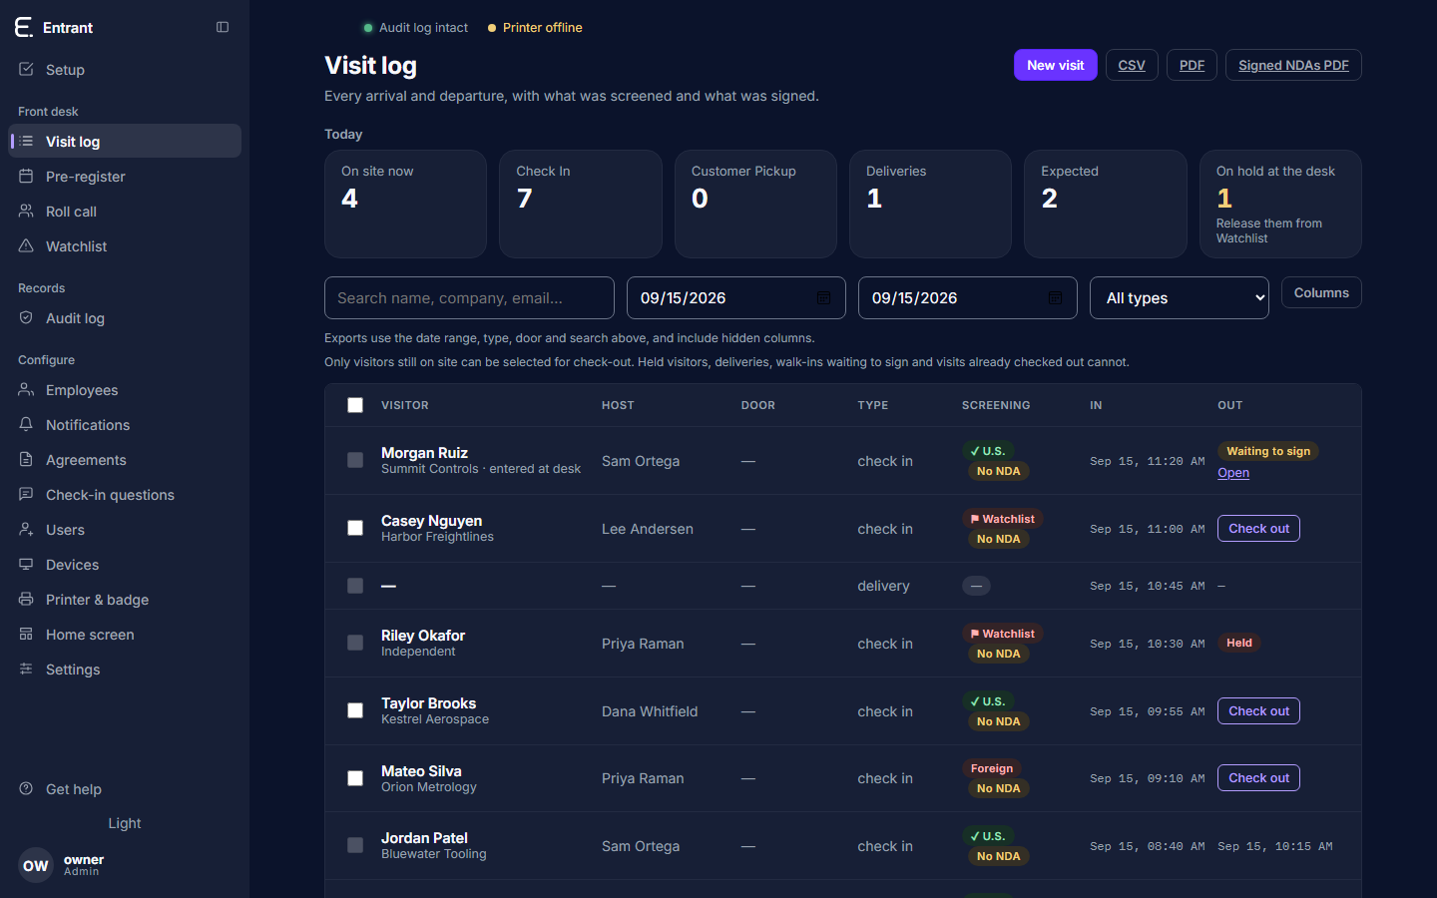Click the Notifications bell icon
This screenshot has width=1437, height=898.
click(x=26, y=424)
